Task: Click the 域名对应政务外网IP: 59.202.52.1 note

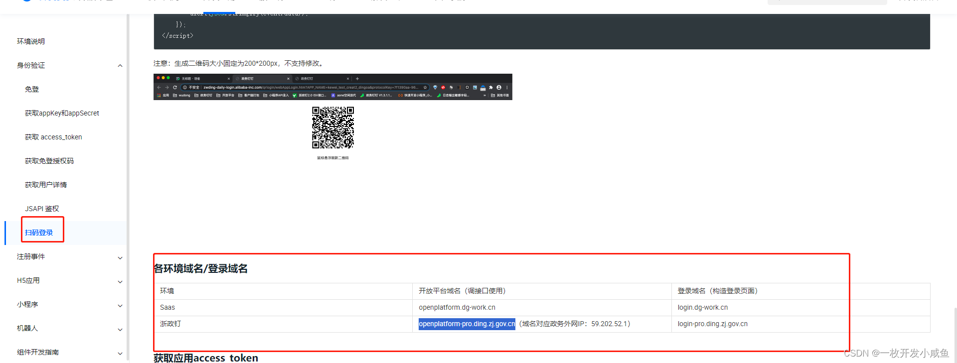Action: click(576, 324)
